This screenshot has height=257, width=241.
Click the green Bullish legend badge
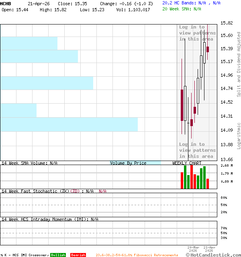click(58, 255)
